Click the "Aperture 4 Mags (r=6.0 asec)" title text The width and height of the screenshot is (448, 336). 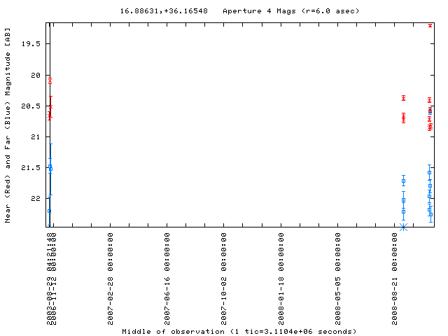point(291,11)
